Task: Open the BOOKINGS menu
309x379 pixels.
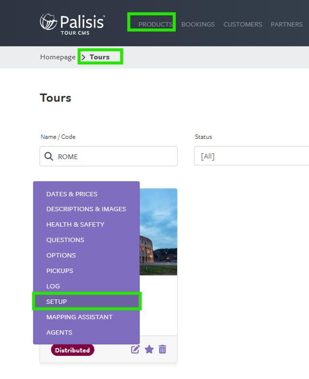Action: [198, 24]
